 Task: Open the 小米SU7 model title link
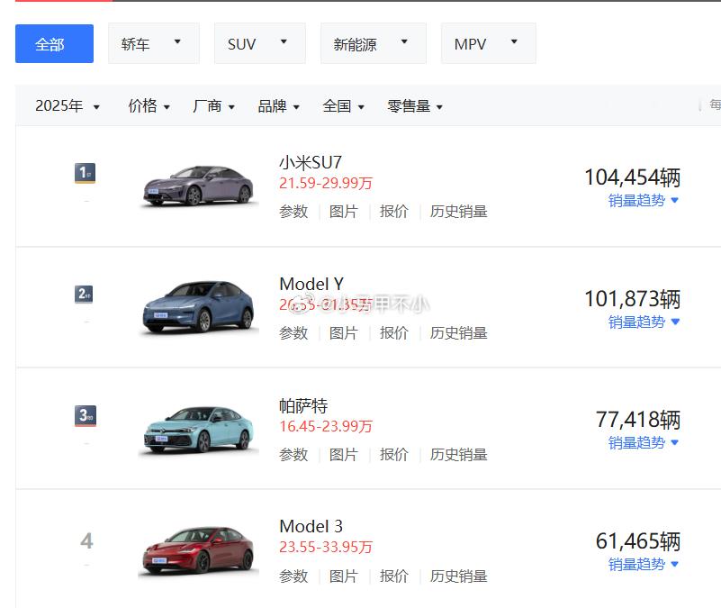[311, 162]
